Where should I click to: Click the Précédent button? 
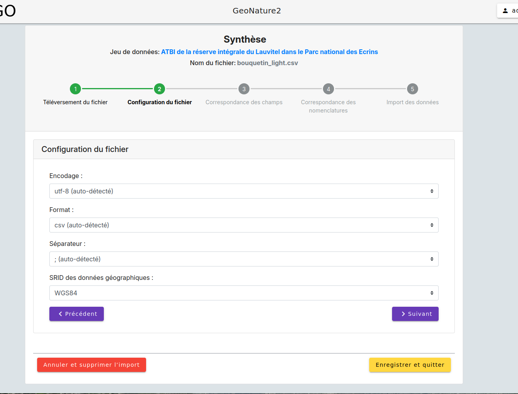pos(77,314)
